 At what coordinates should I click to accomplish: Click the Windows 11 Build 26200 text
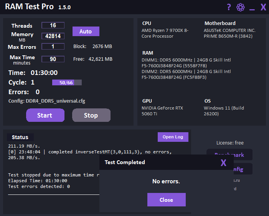click(224, 111)
